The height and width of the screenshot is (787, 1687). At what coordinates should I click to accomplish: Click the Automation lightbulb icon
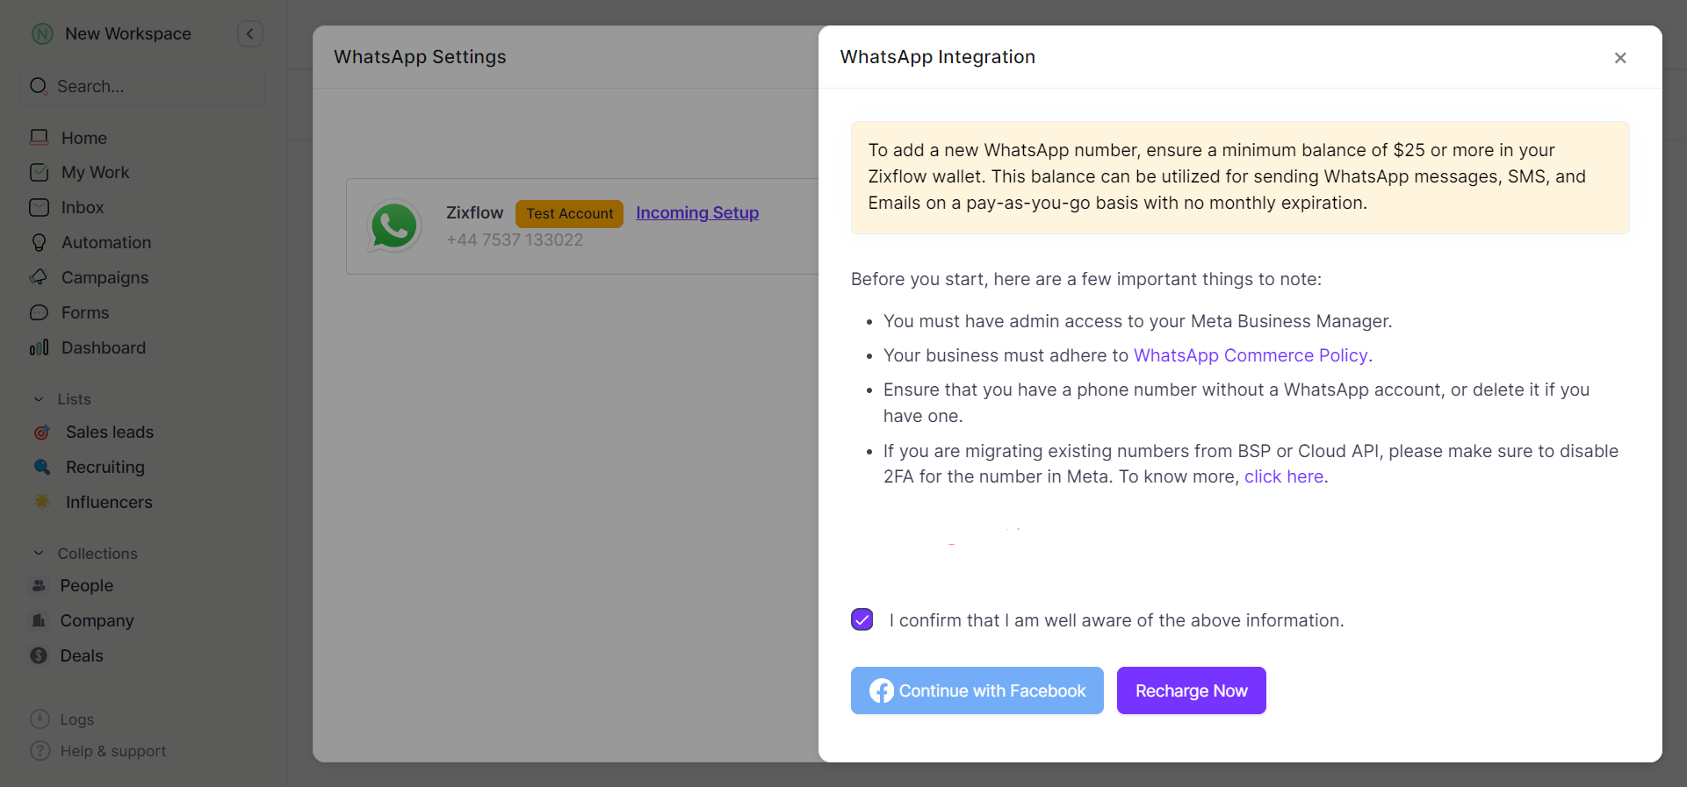point(39,243)
